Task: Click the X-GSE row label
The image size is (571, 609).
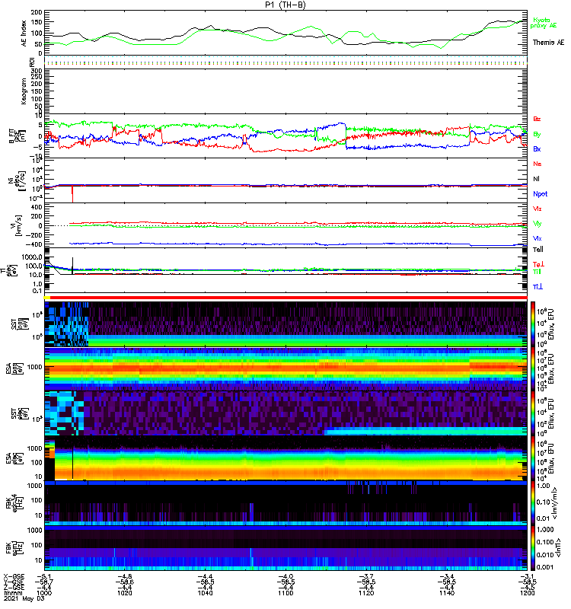Action: pyautogui.click(x=14, y=577)
